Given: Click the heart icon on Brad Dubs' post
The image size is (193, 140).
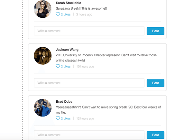Looking at the screenshot, I should [58, 118].
